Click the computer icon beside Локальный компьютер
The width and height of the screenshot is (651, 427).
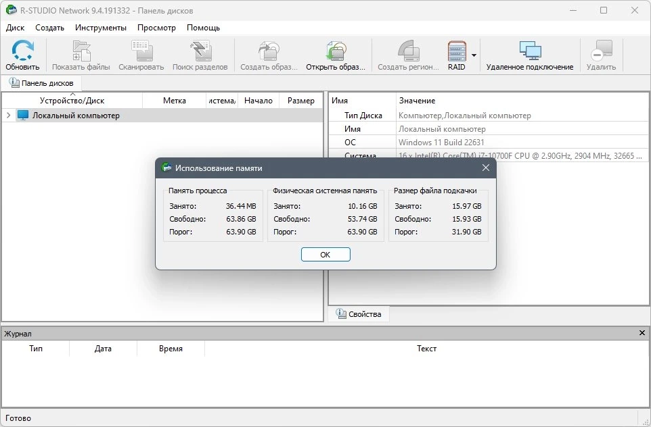coord(23,116)
